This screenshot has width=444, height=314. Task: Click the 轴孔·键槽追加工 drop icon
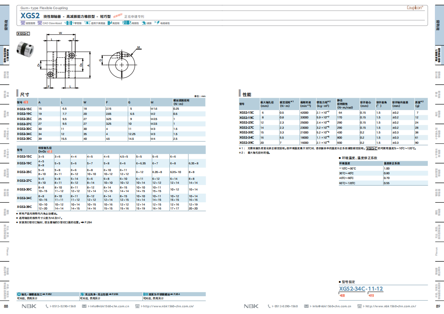(x=19, y=295)
